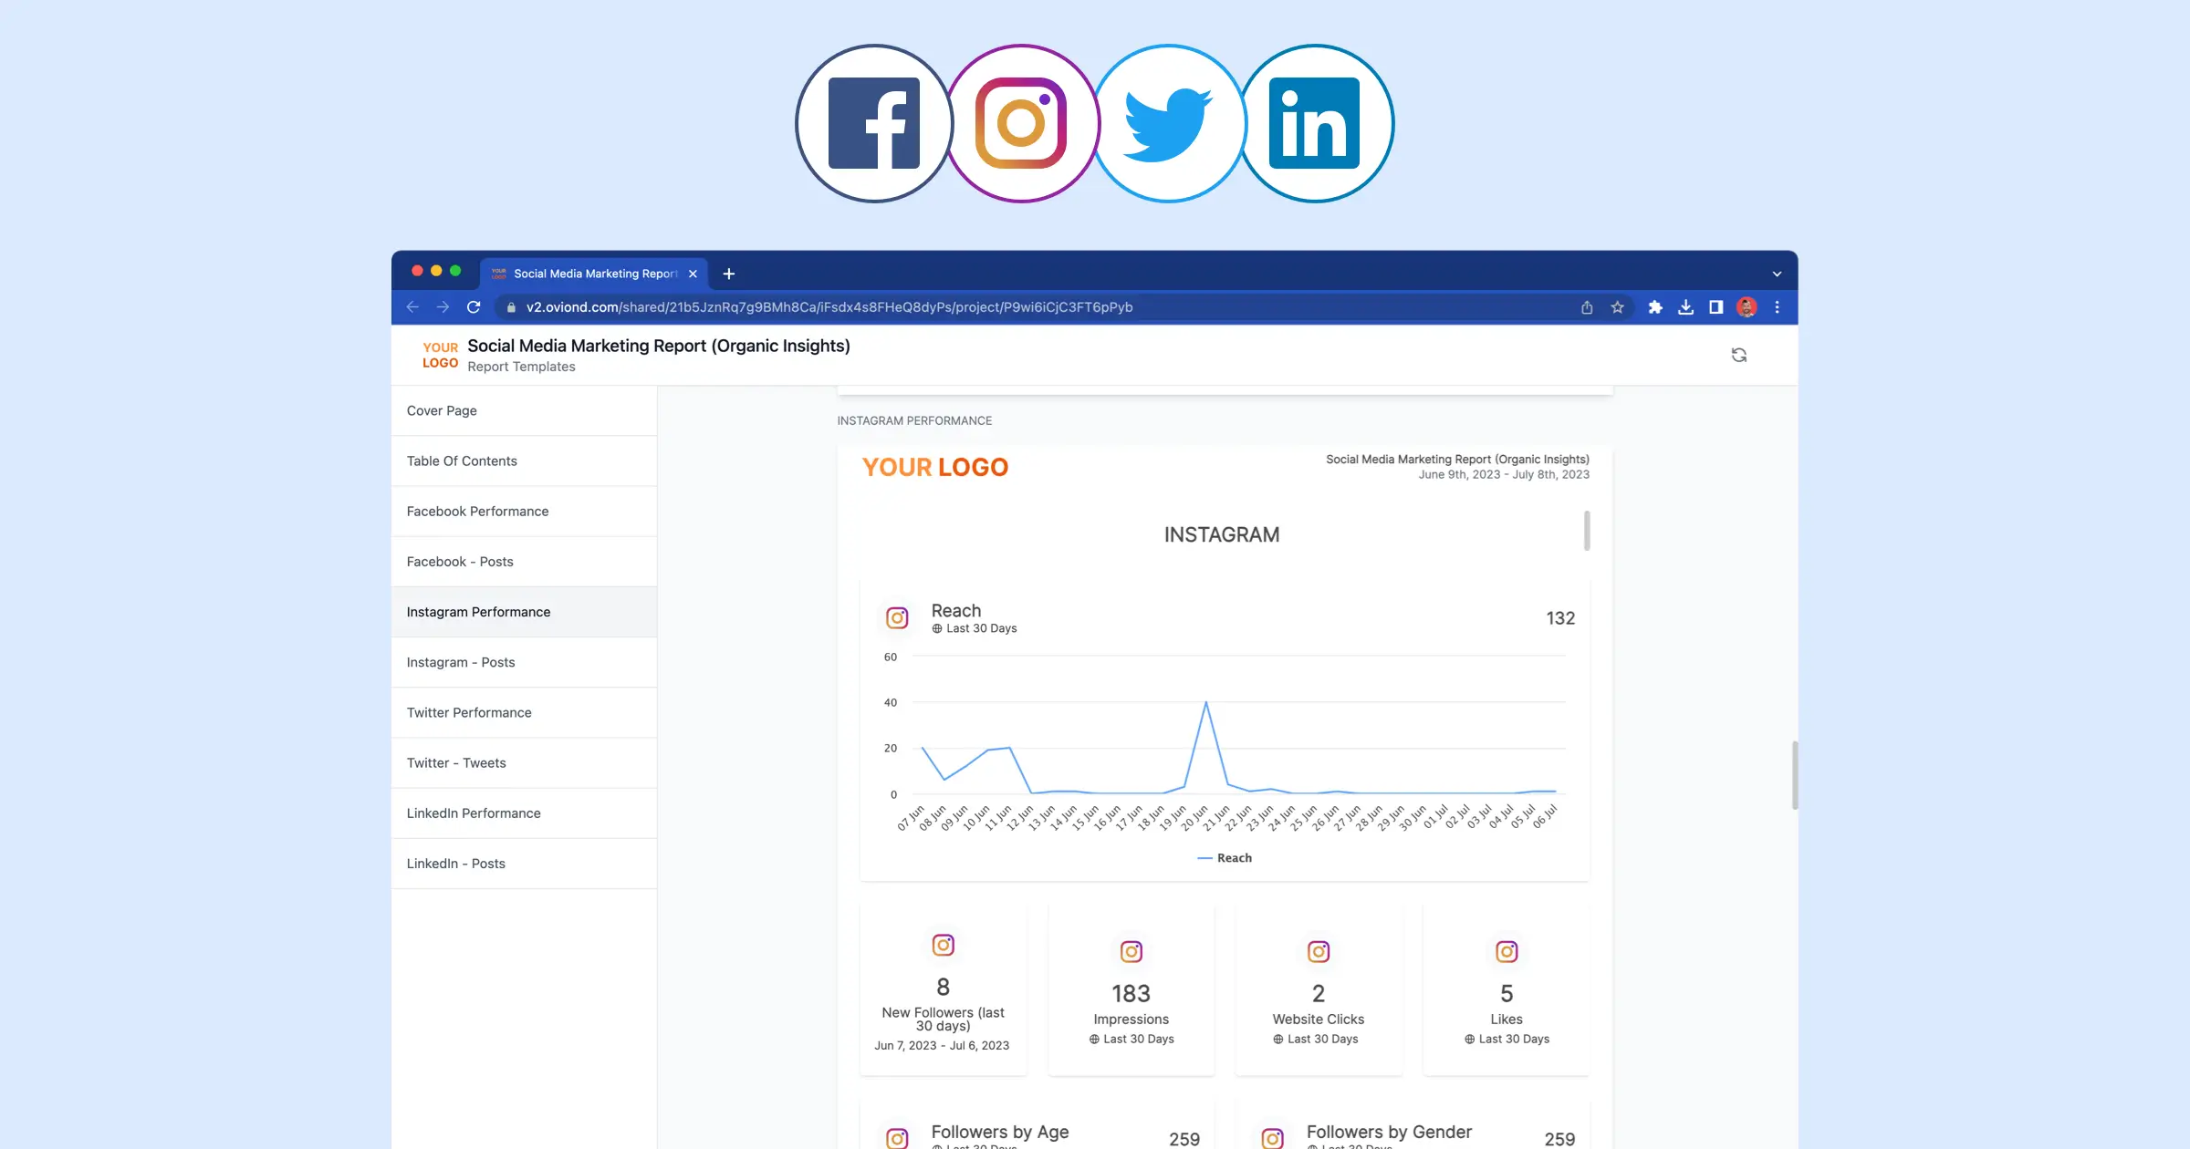2190x1149 pixels.
Task: Click the Likes label on the card
Action: (x=1507, y=1020)
